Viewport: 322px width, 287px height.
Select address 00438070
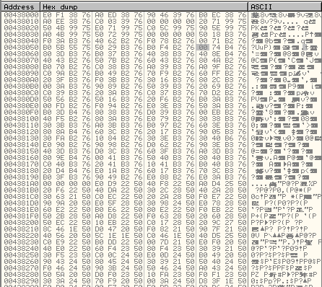21,61
